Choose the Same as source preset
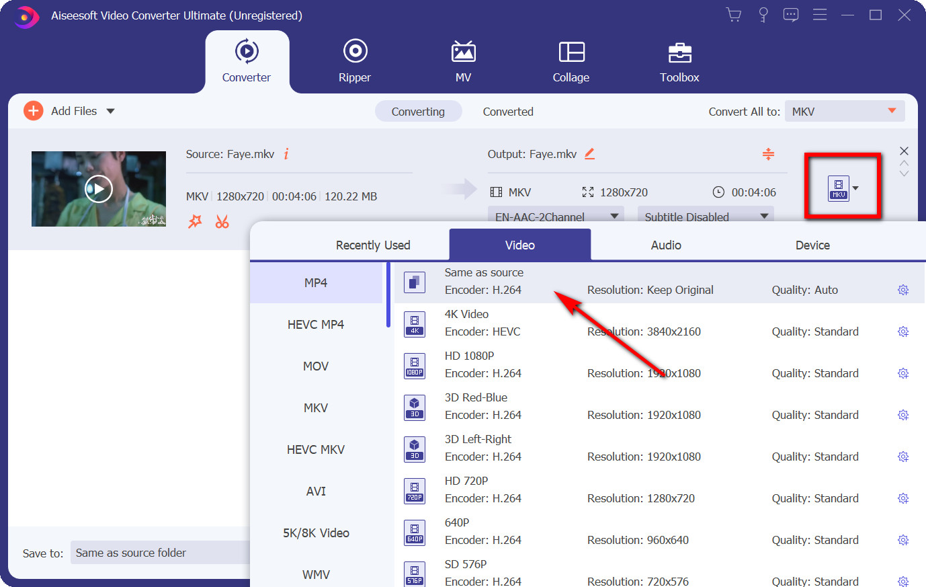Image resolution: width=926 pixels, height=587 pixels. (x=659, y=282)
